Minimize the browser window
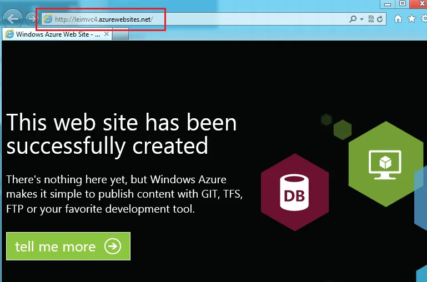The width and height of the screenshot is (427, 282). (x=388, y=4)
